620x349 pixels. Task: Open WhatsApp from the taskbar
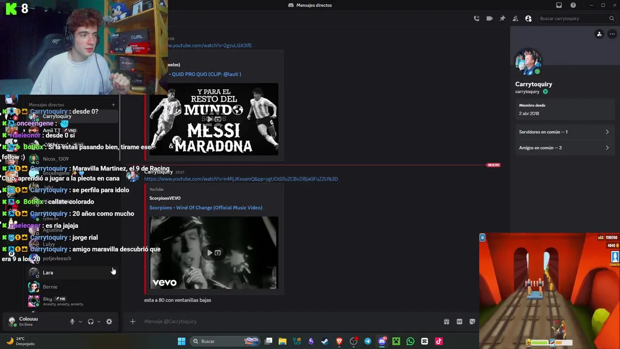pyautogui.click(x=410, y=341)
